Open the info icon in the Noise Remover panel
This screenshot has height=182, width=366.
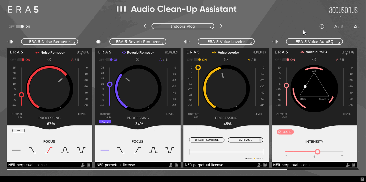[x=49, y=60]
